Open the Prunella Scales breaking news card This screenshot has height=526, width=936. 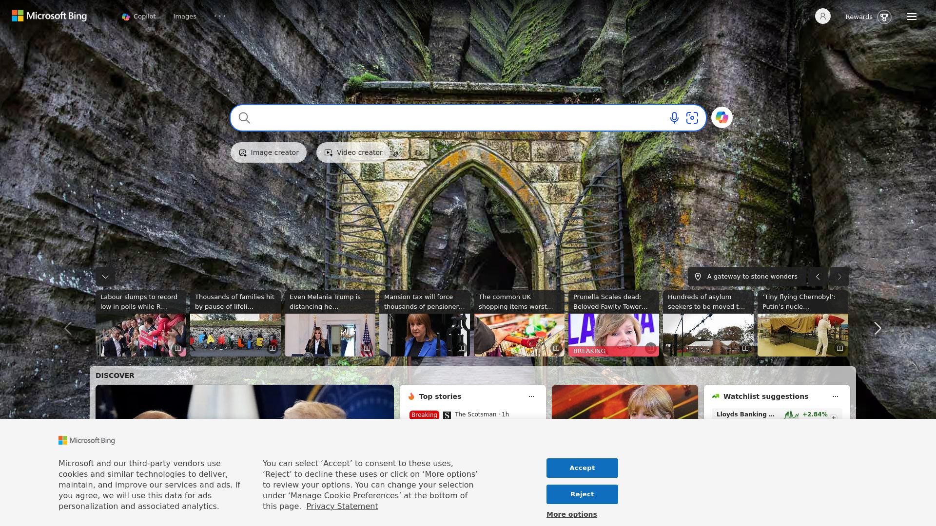614,323
